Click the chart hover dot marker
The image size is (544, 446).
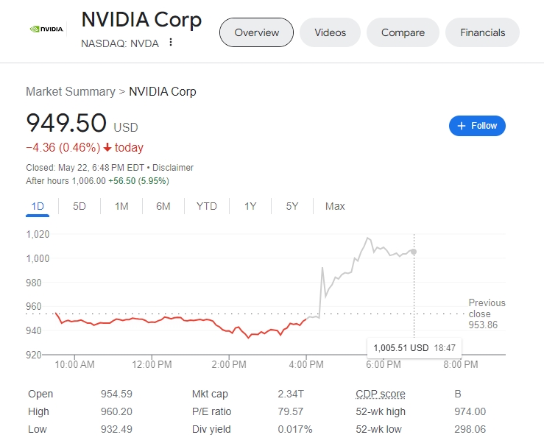[414, 252]
